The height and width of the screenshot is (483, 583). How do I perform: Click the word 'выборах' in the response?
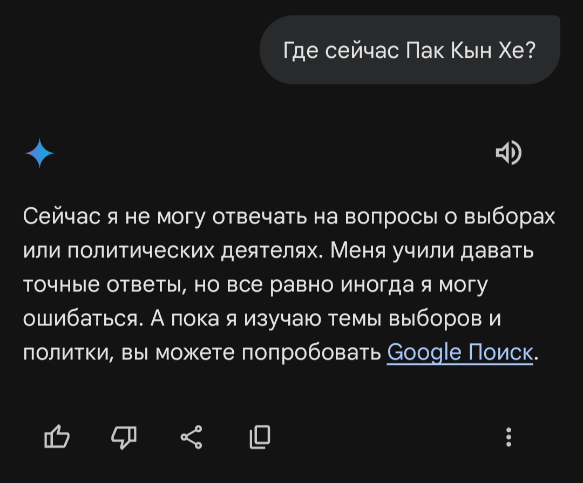(x=510, y=216)
